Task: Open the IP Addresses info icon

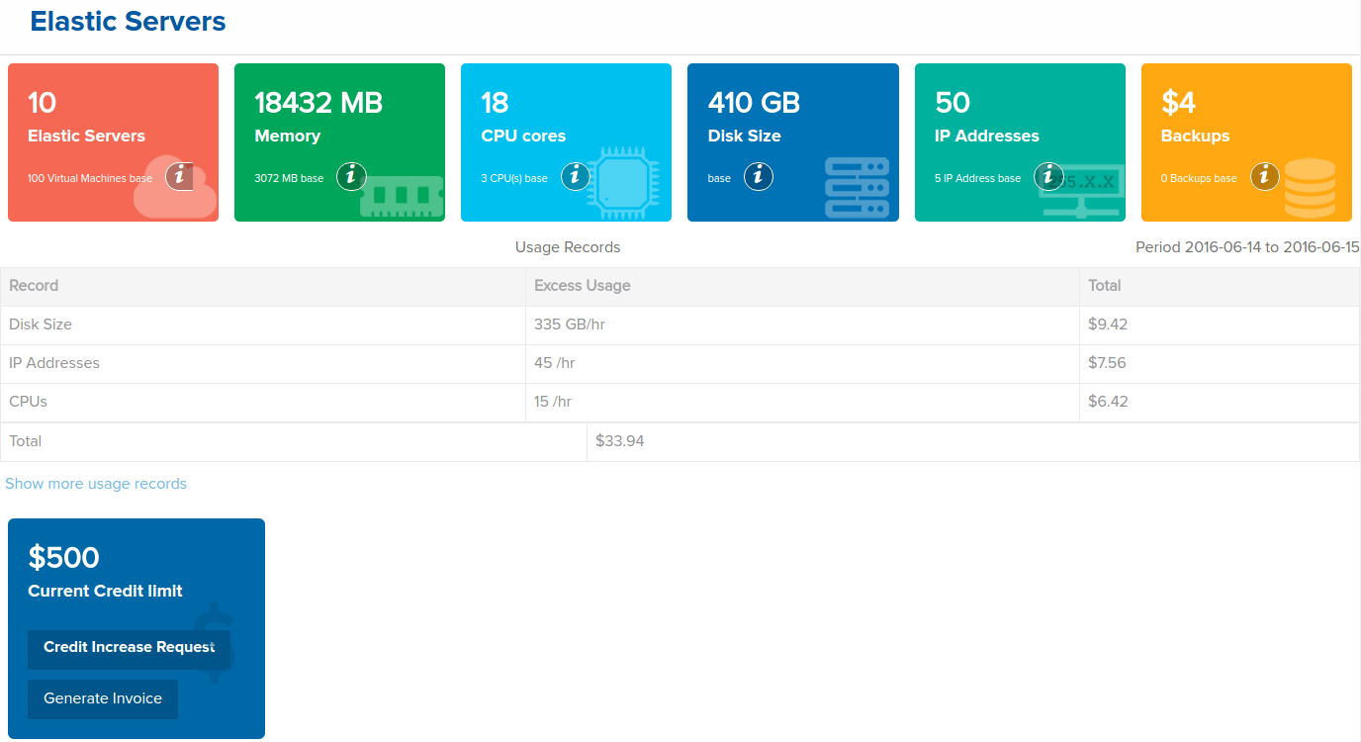Action: (1049, 176)
